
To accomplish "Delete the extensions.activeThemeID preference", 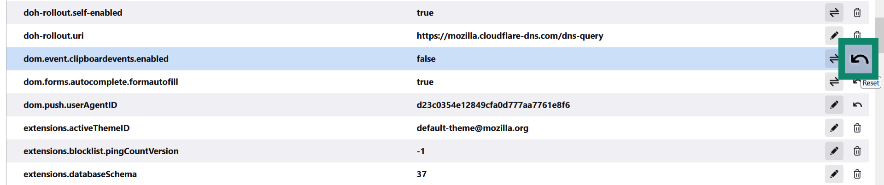I will pos(857,128).
